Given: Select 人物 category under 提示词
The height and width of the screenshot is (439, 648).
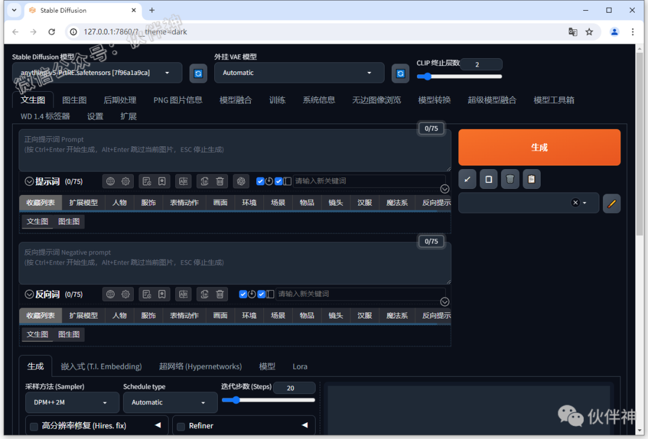Looking at the screenshot, I should click(119, 203).
